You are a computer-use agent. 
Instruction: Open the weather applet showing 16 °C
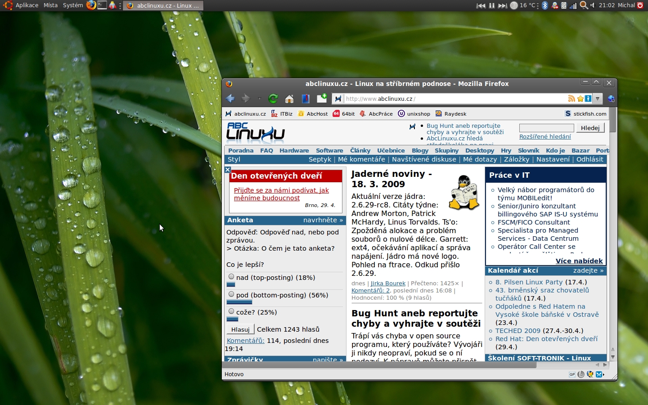522,5
